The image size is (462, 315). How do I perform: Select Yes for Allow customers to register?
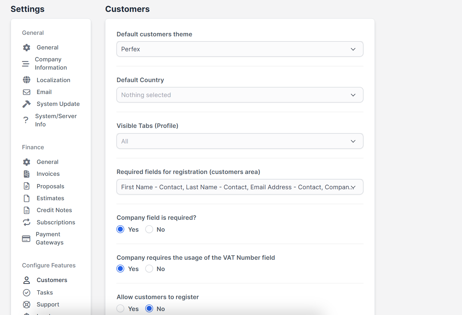(x=120, y=309)
